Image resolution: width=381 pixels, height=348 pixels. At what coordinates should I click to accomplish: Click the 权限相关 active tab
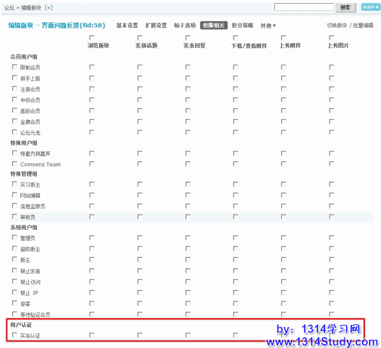point(213,26)
